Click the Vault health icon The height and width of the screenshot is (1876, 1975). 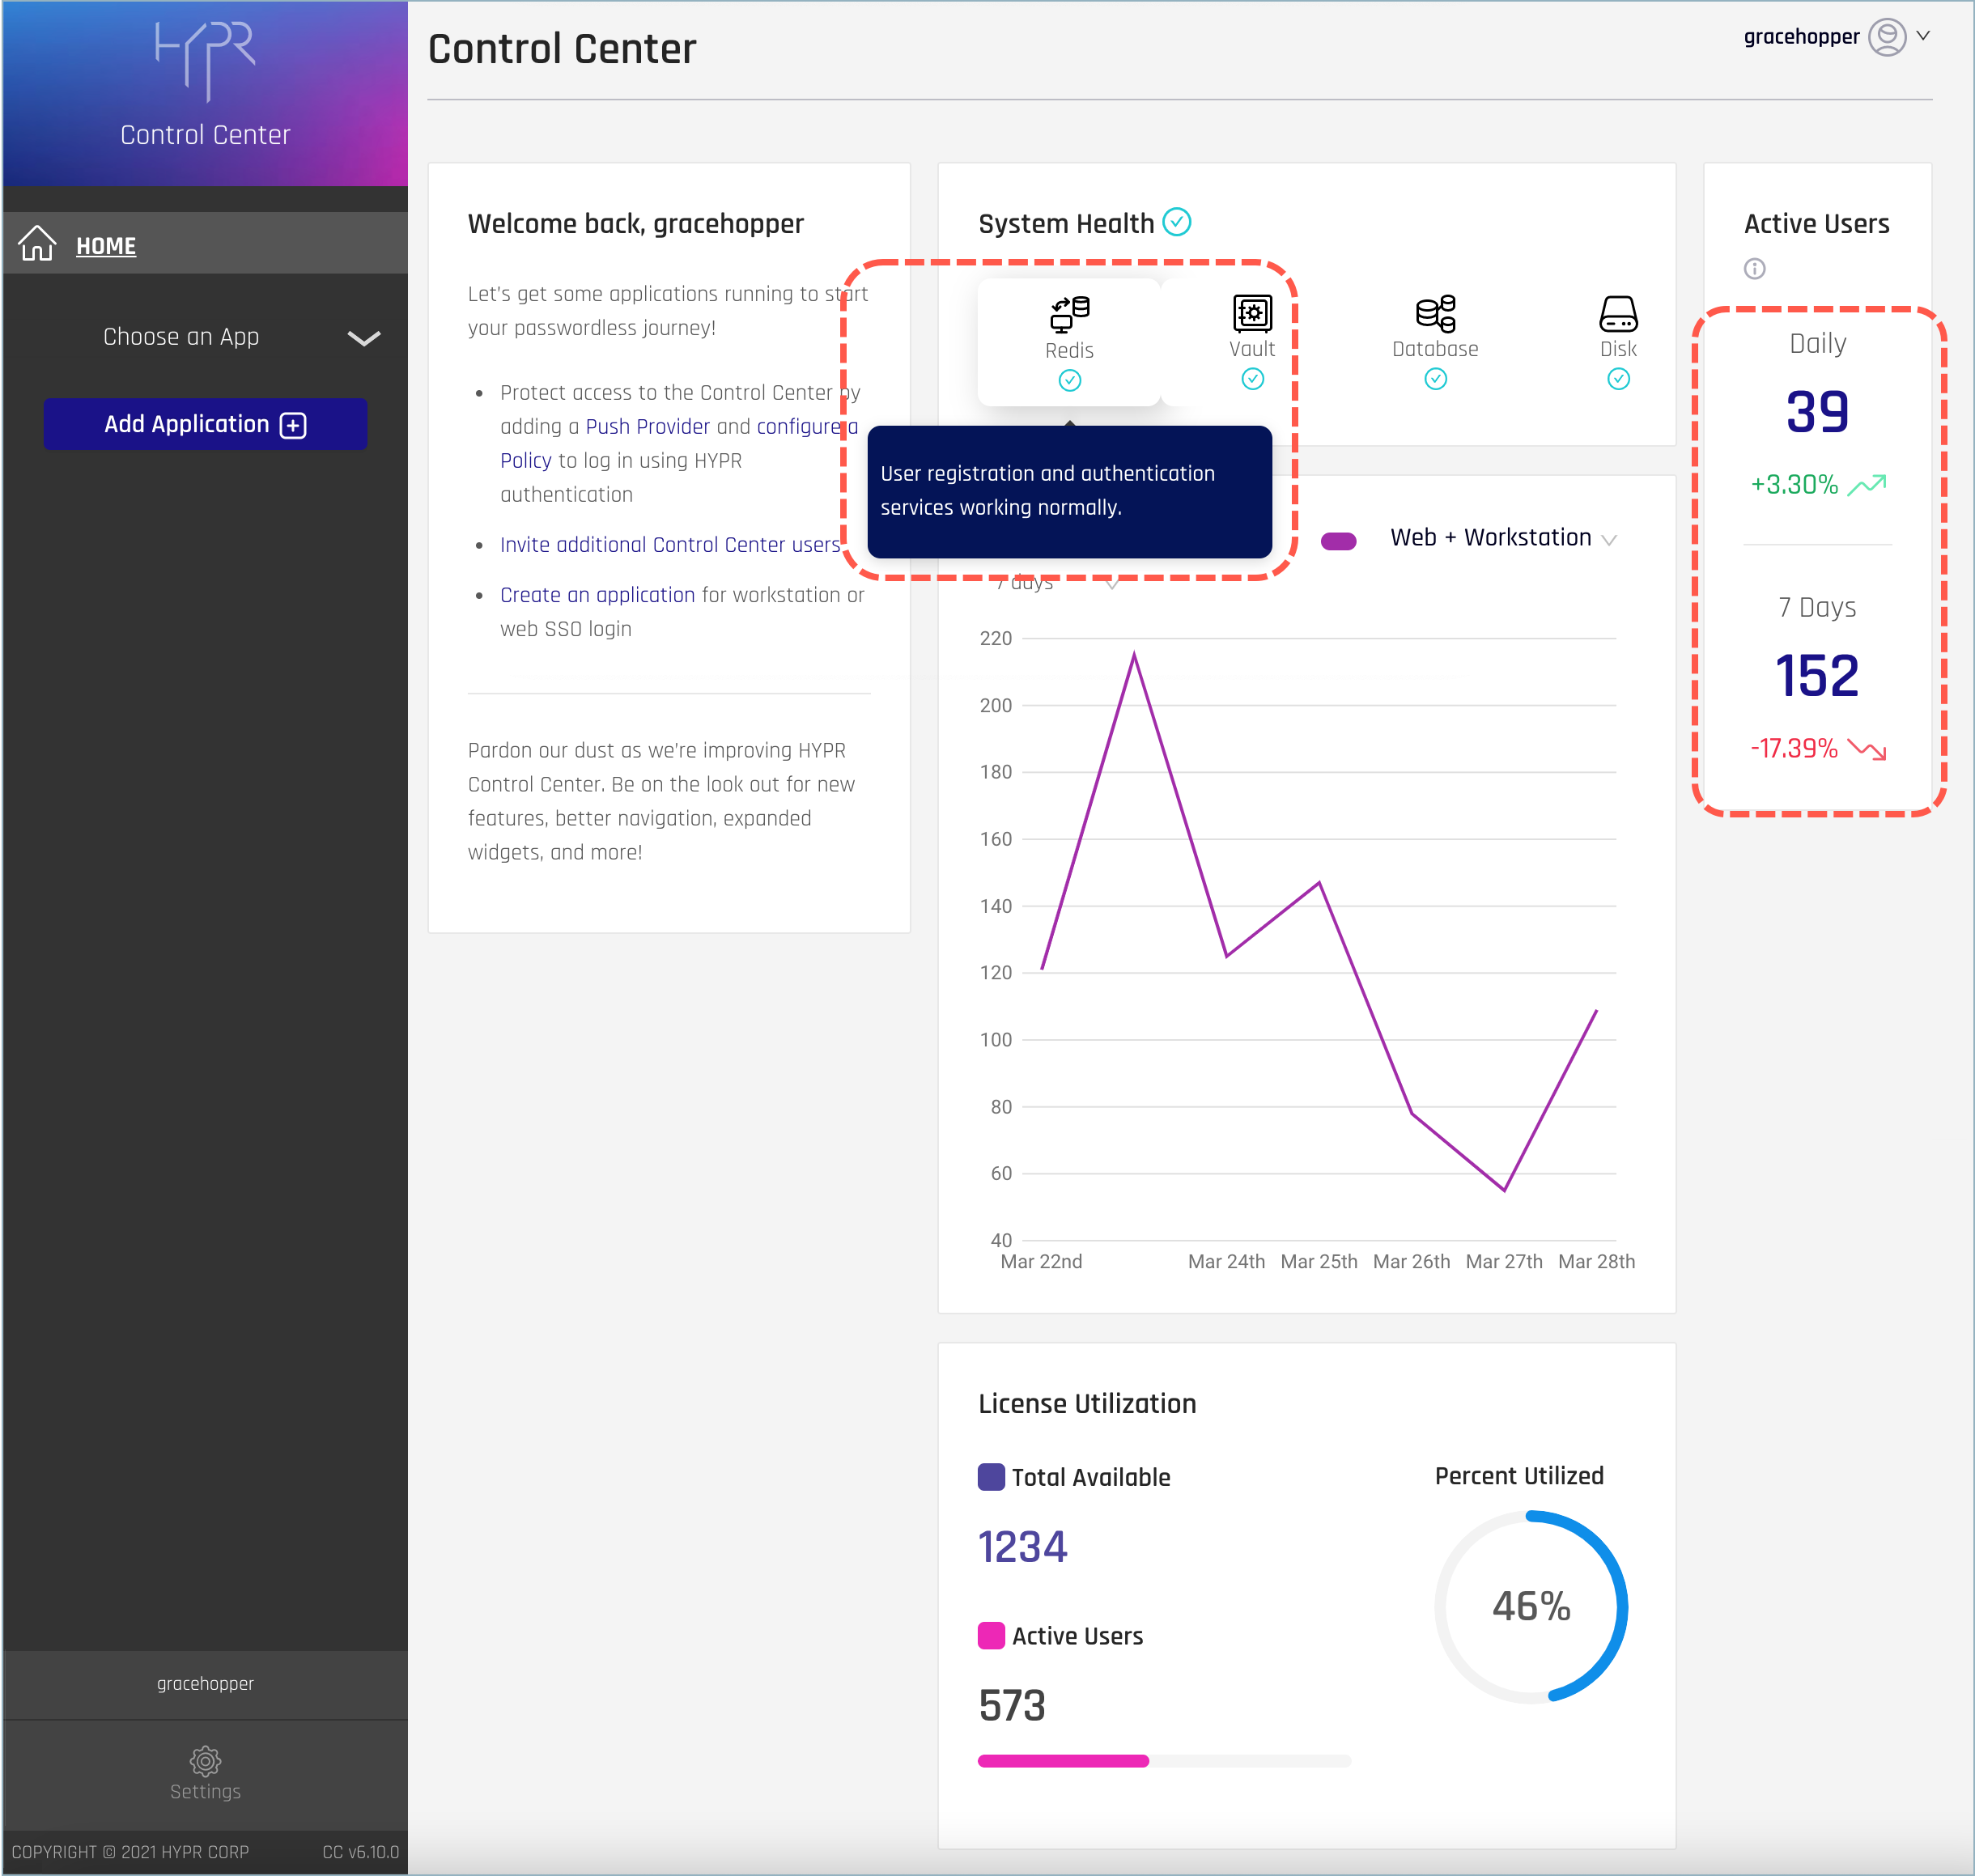(x=1252, y=313)
